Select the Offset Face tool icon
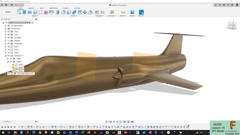The width and height of the screenshot is (240, 135). click(79, 12)
